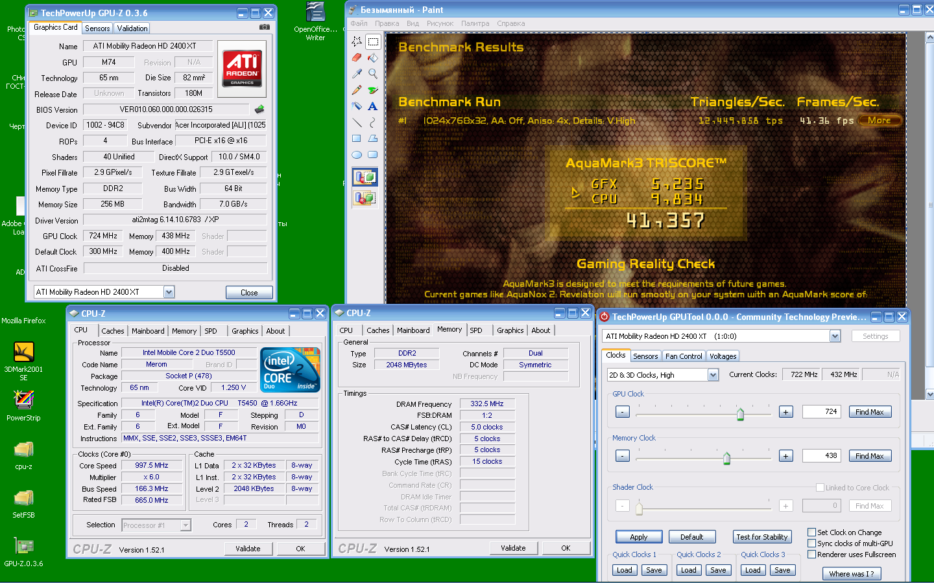Click the GPU-Z screenshot camera icon
Viewport: 934px width, 583px height.
point(265,27)
